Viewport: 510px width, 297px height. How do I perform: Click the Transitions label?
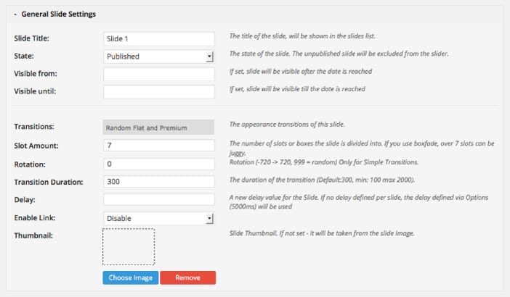[34, 127]
